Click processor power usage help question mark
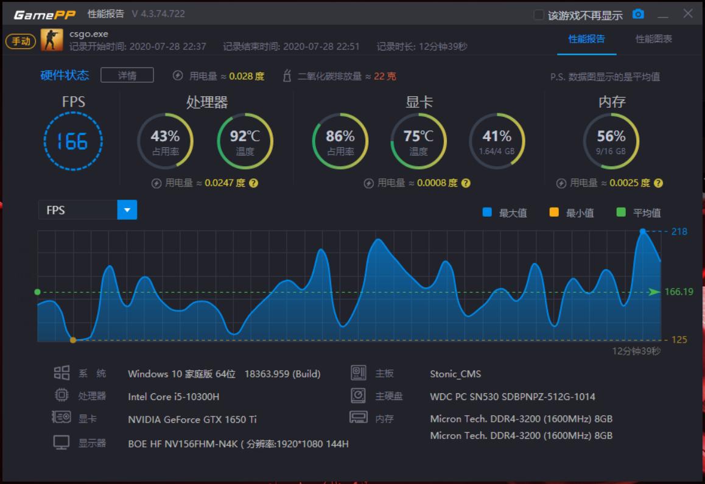Screen dimensions: 705x484 click(254, 183)
